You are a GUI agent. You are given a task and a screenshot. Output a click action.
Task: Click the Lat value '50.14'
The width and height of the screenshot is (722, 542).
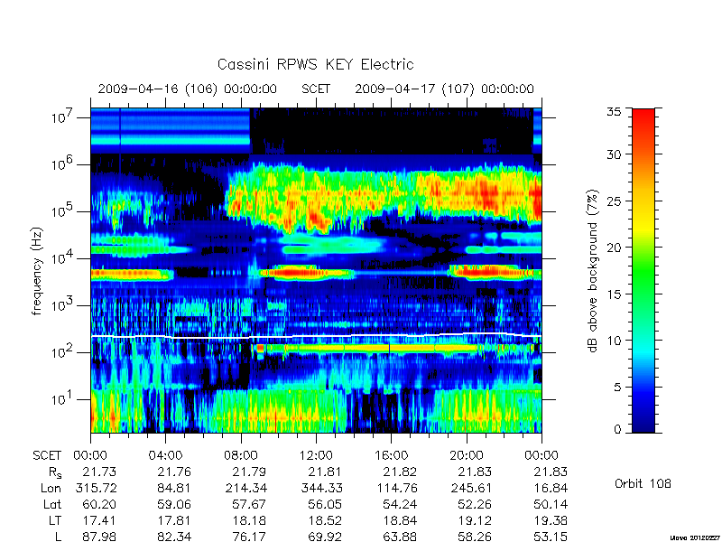click(x=551, y=504)
